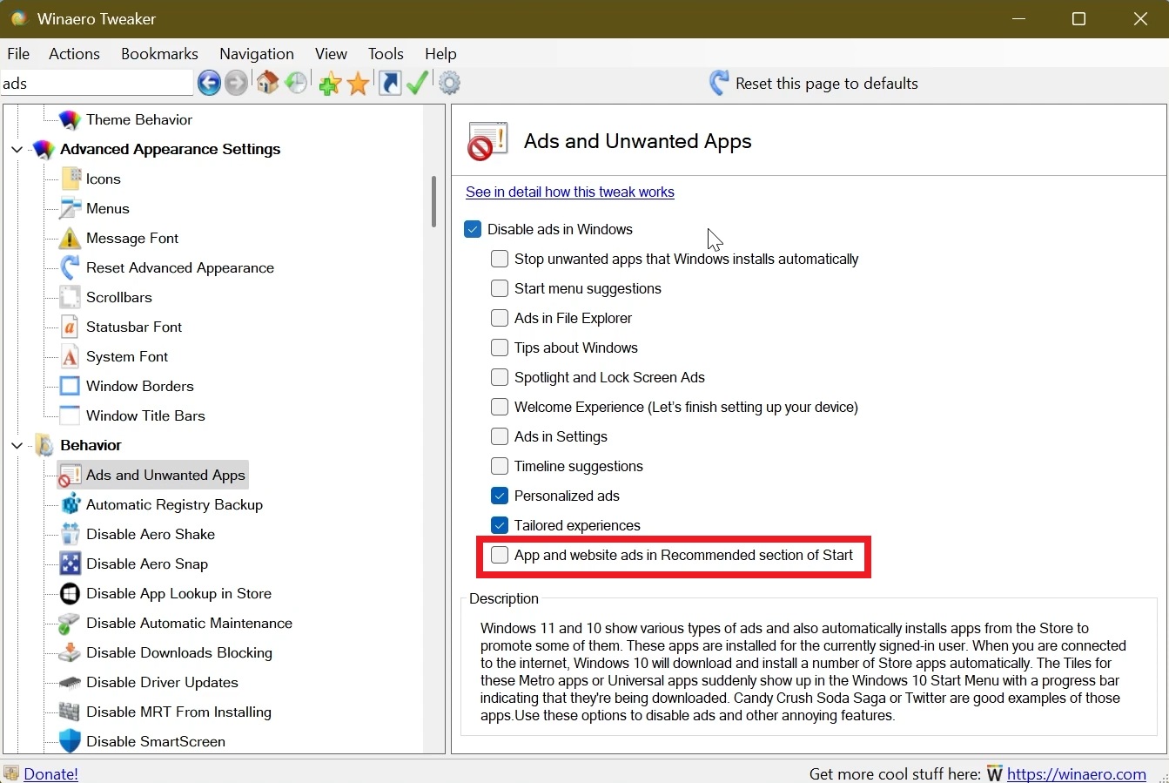The height and width of the screenshot is (783, 1169).
Task: Enable Stop unwanted apps Windows installs automatically
Action: pos(499,259)
